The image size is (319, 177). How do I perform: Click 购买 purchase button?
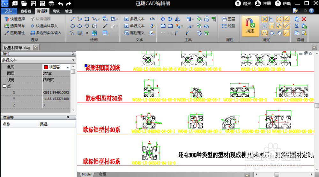pyautogui.click(x=243, y=4)
